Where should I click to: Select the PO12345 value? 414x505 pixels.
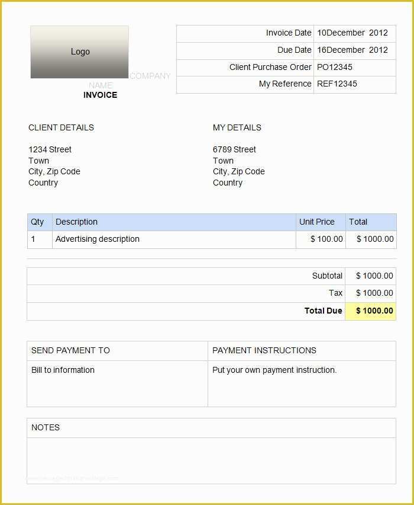335,67
